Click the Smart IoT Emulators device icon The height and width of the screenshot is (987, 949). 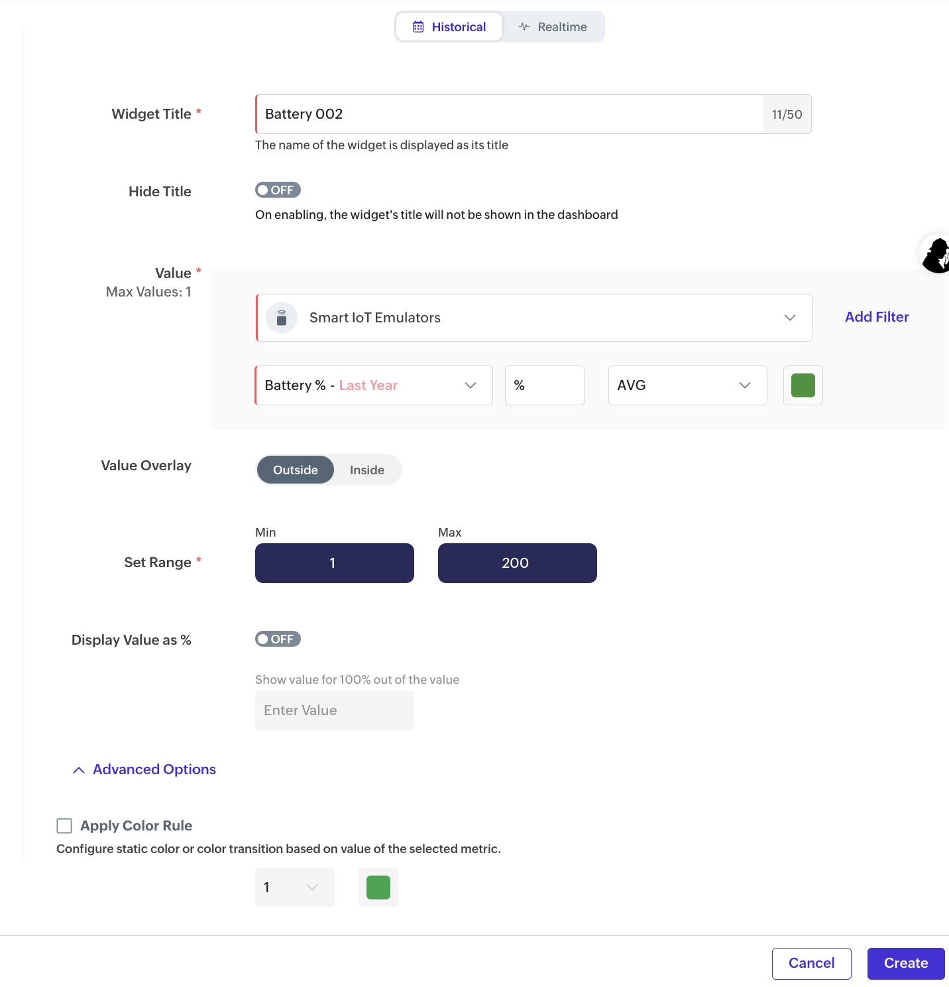282,318
